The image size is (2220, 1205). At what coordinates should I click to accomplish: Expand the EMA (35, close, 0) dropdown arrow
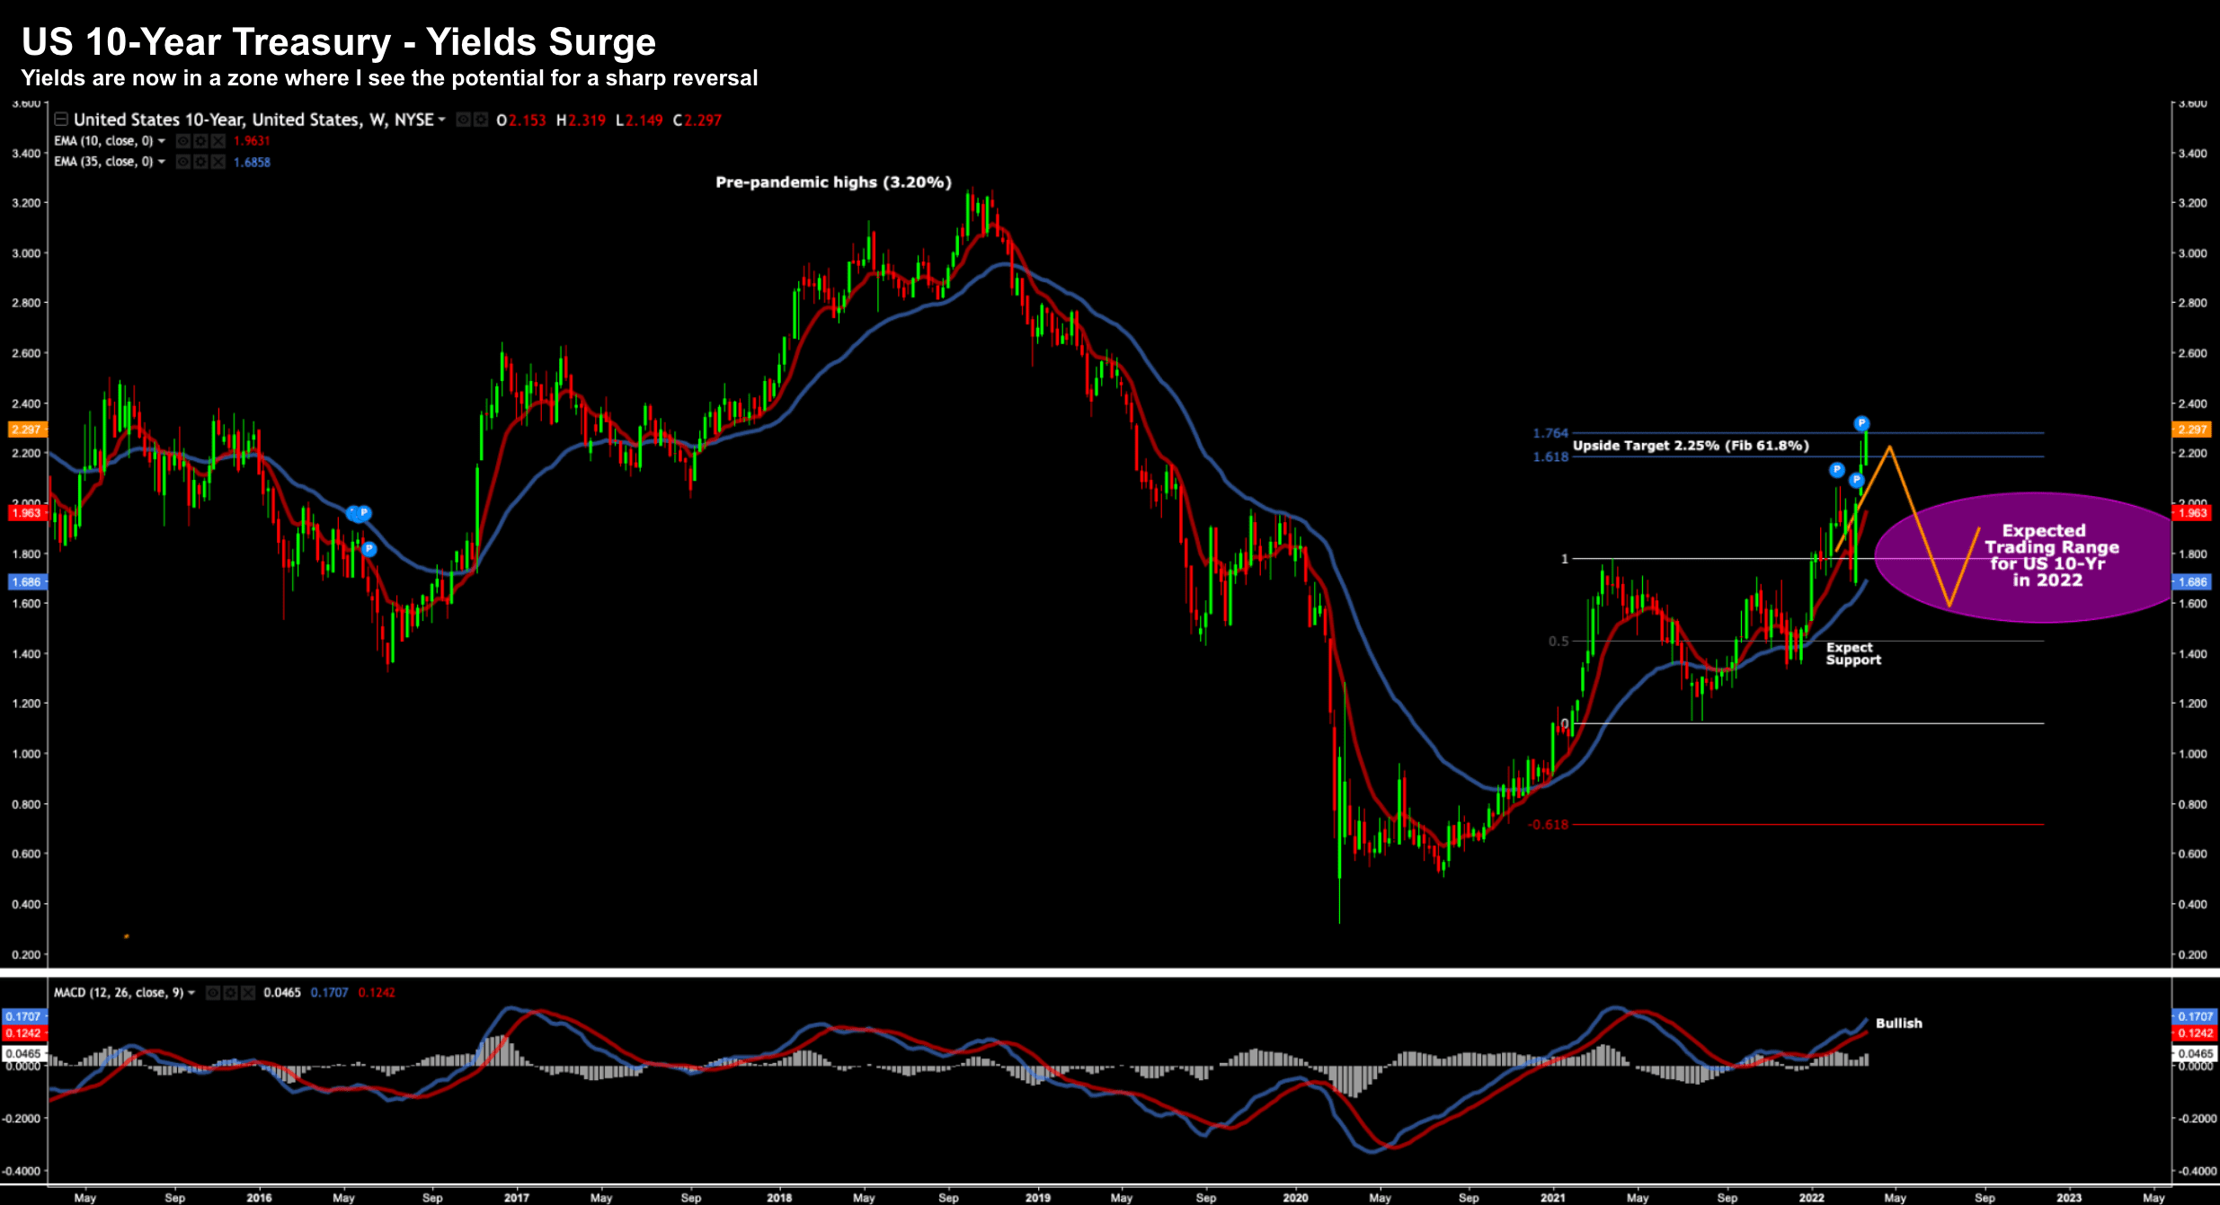(x=162, y=162)
